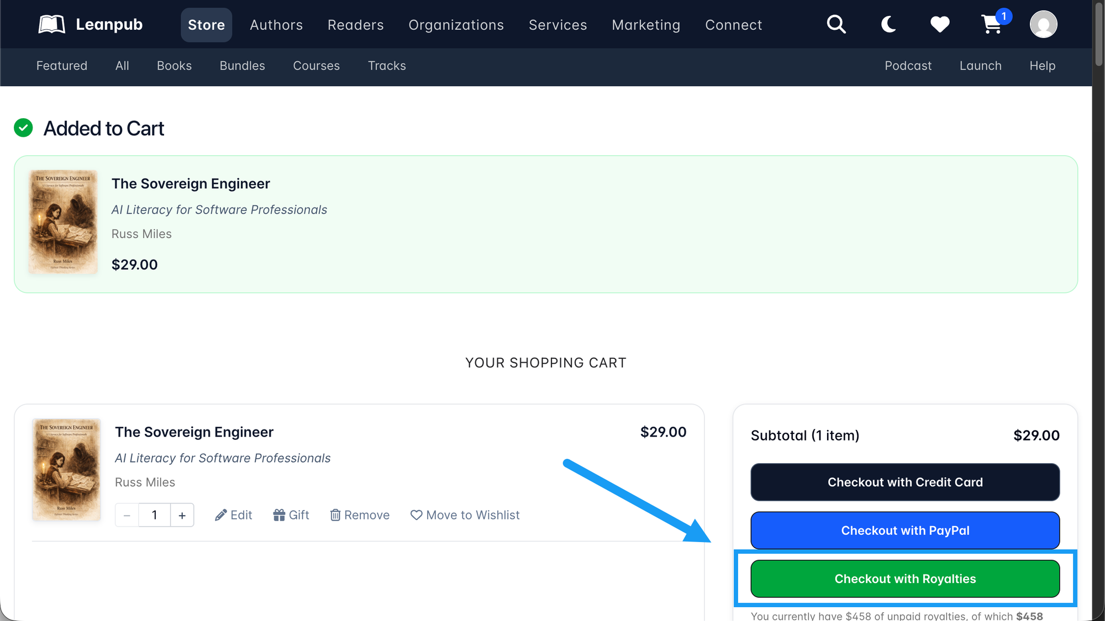This screenshot has height=621, width=1105.
Task: Click the quantity input field
Action: click(x=154, y=515)
